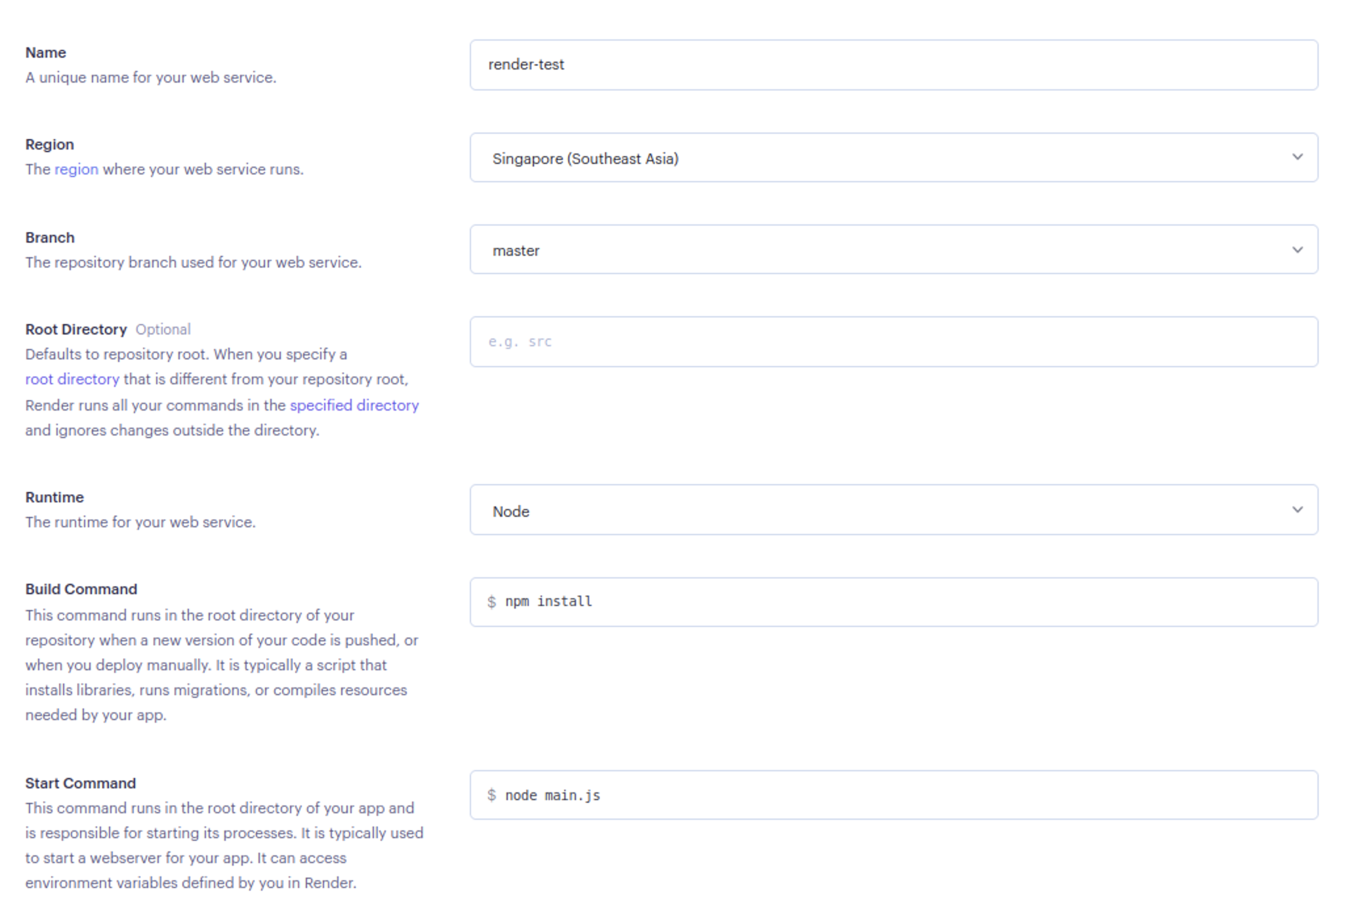Click the Region dropdown chevron arrow
The height and width of the screenshot is (913, 1366).
pyautogui.click(x=1296, y=157)
